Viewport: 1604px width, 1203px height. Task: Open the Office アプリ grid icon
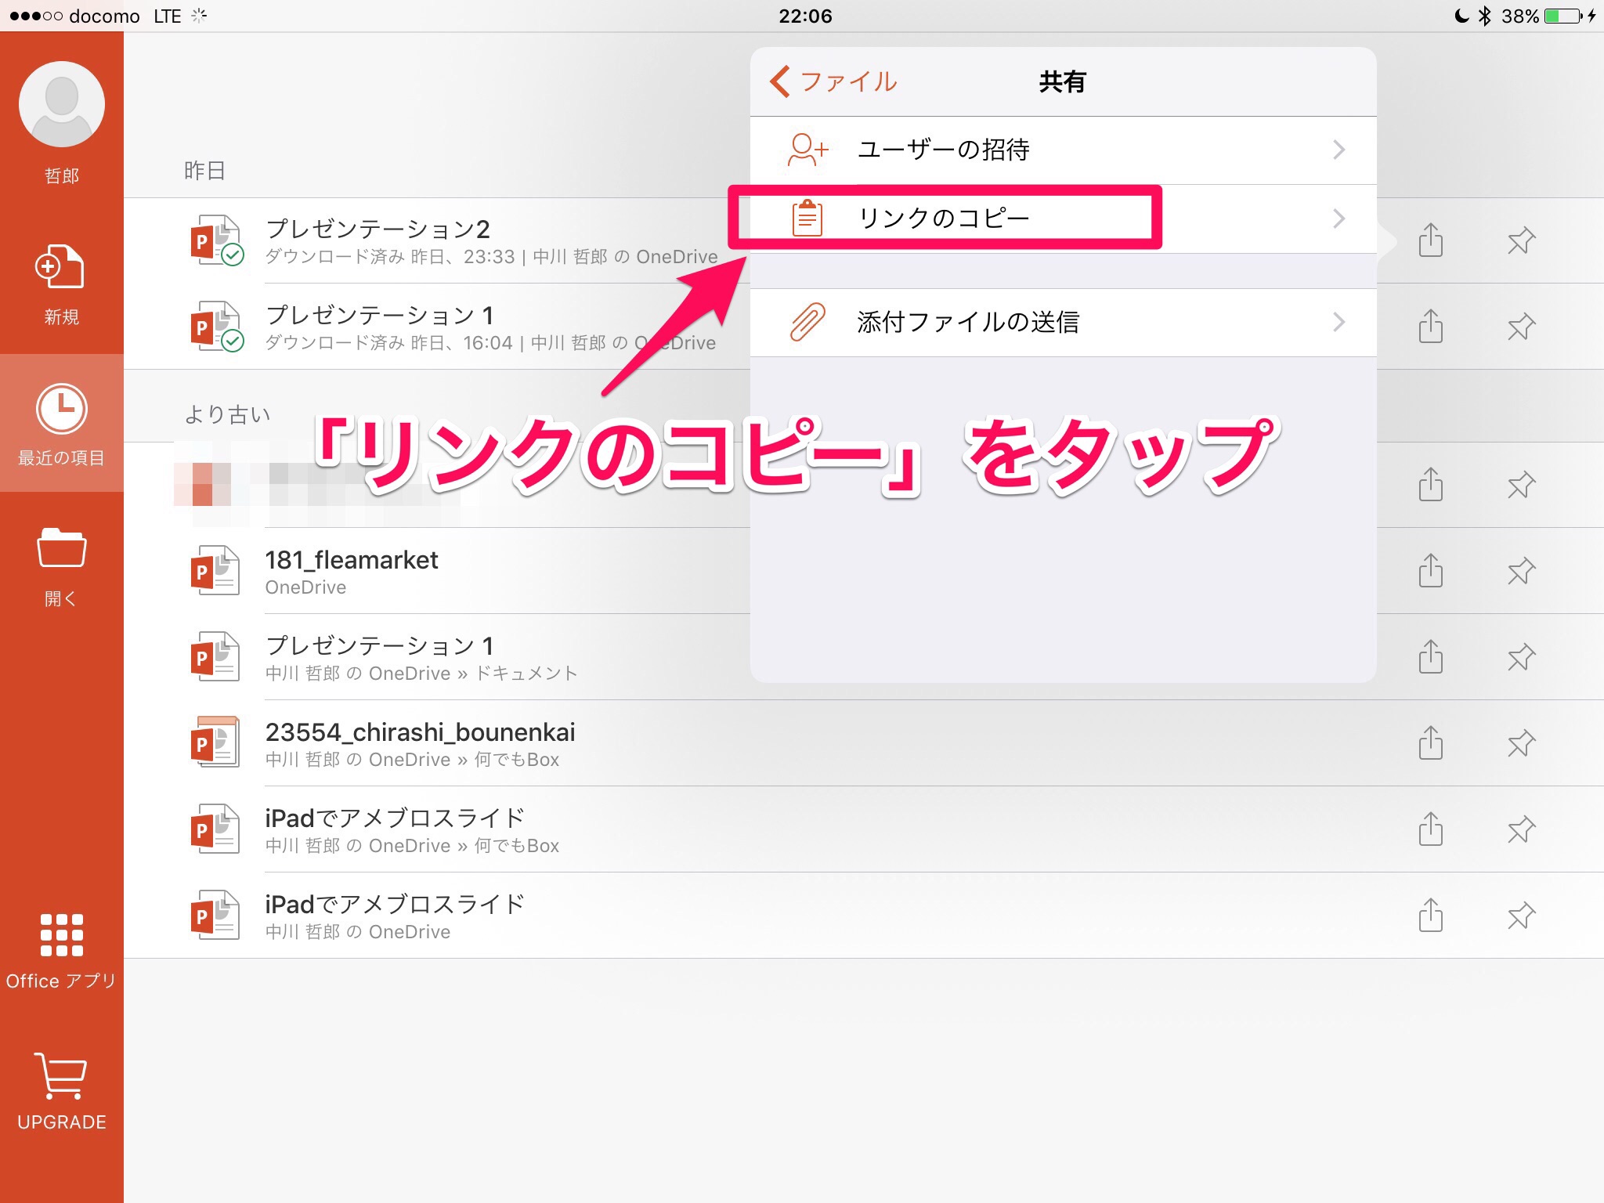tap(61, 935)
